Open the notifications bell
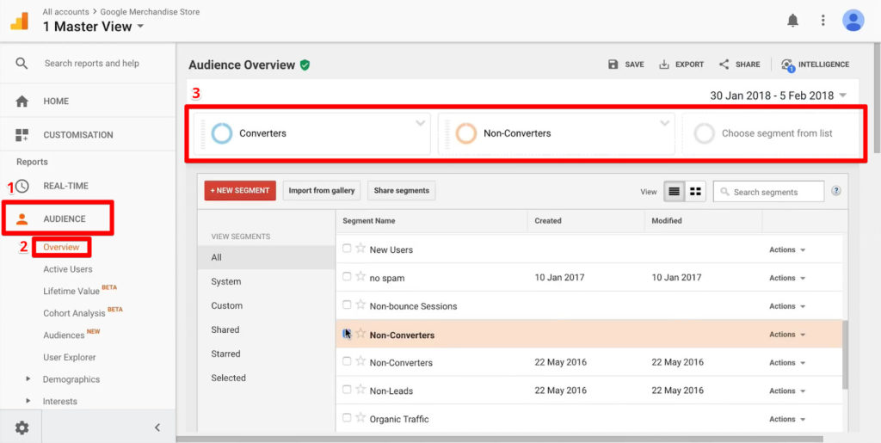This screenshot has height=443, width=881. (x=792, y=21)
